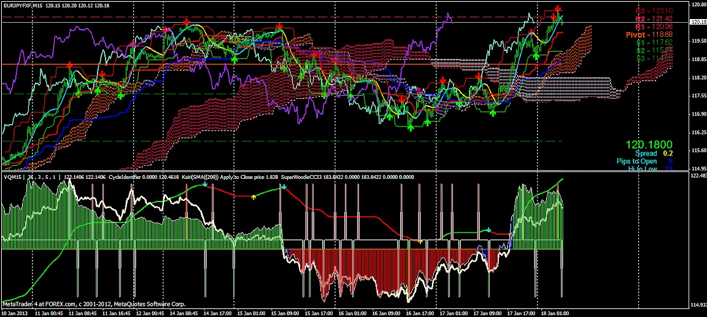Viewport: 707px width, 317px height.
Task: Select the Pips to Open label
Action: (640, 161)
